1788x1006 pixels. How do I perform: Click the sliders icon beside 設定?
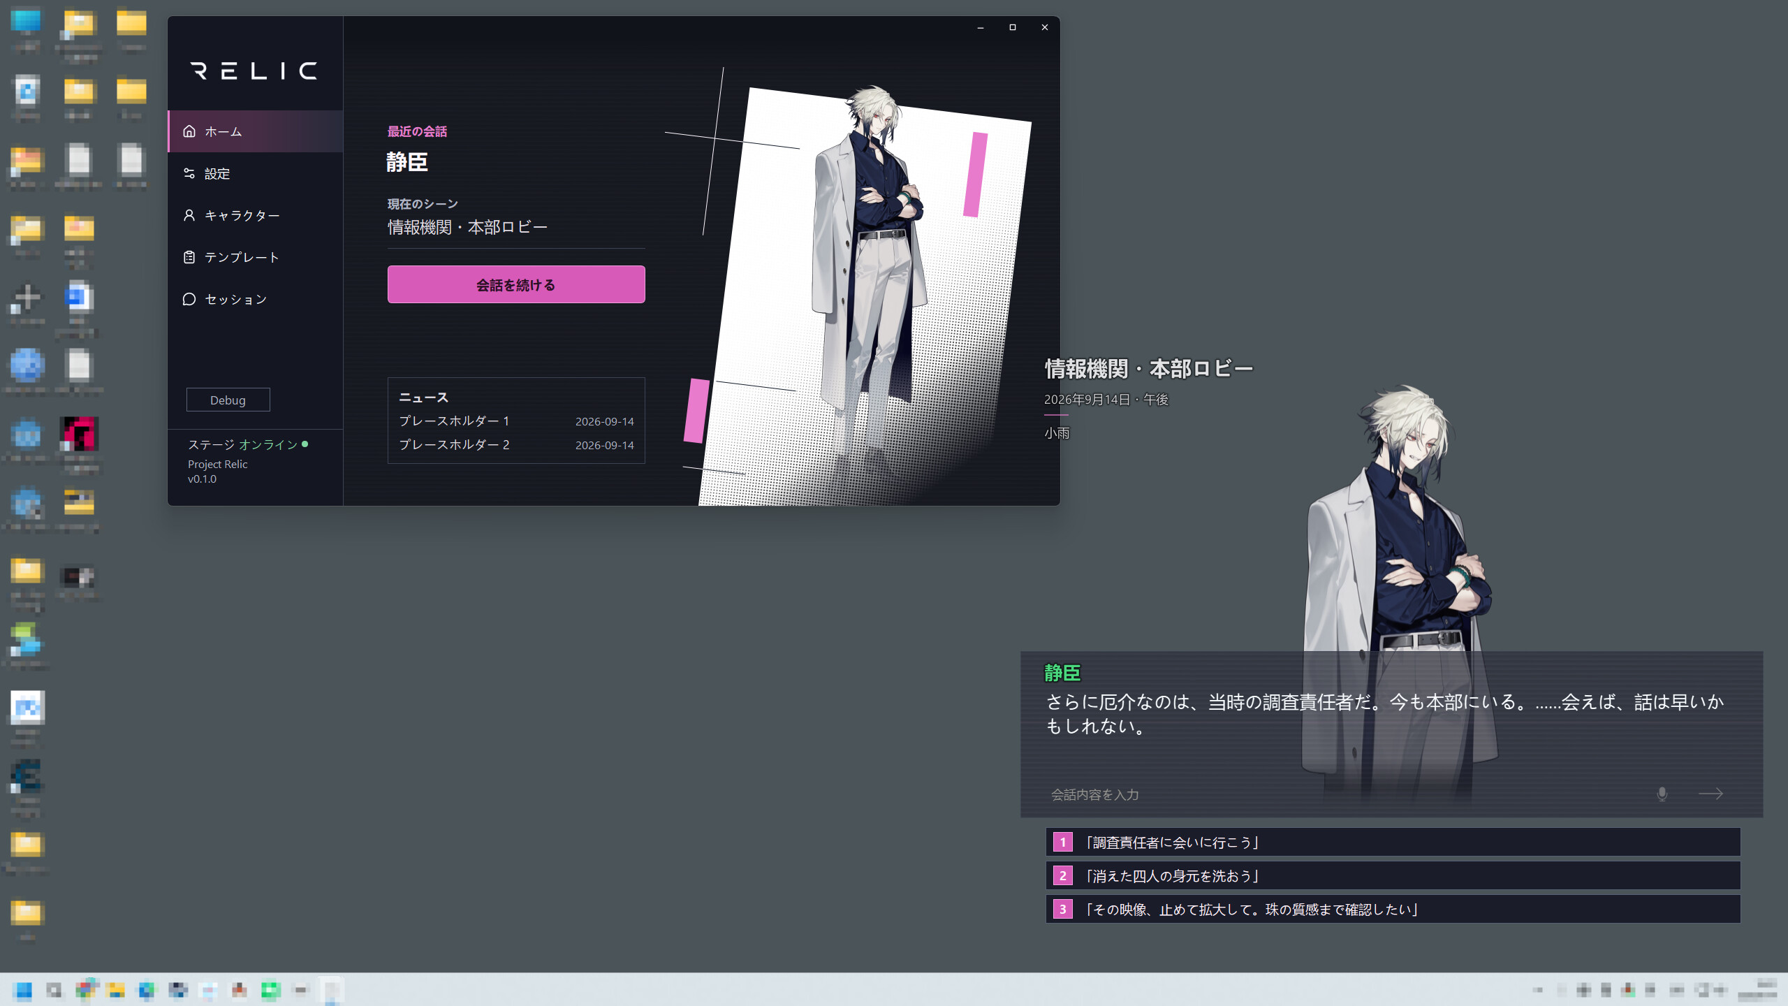click(x=189, y=173)
